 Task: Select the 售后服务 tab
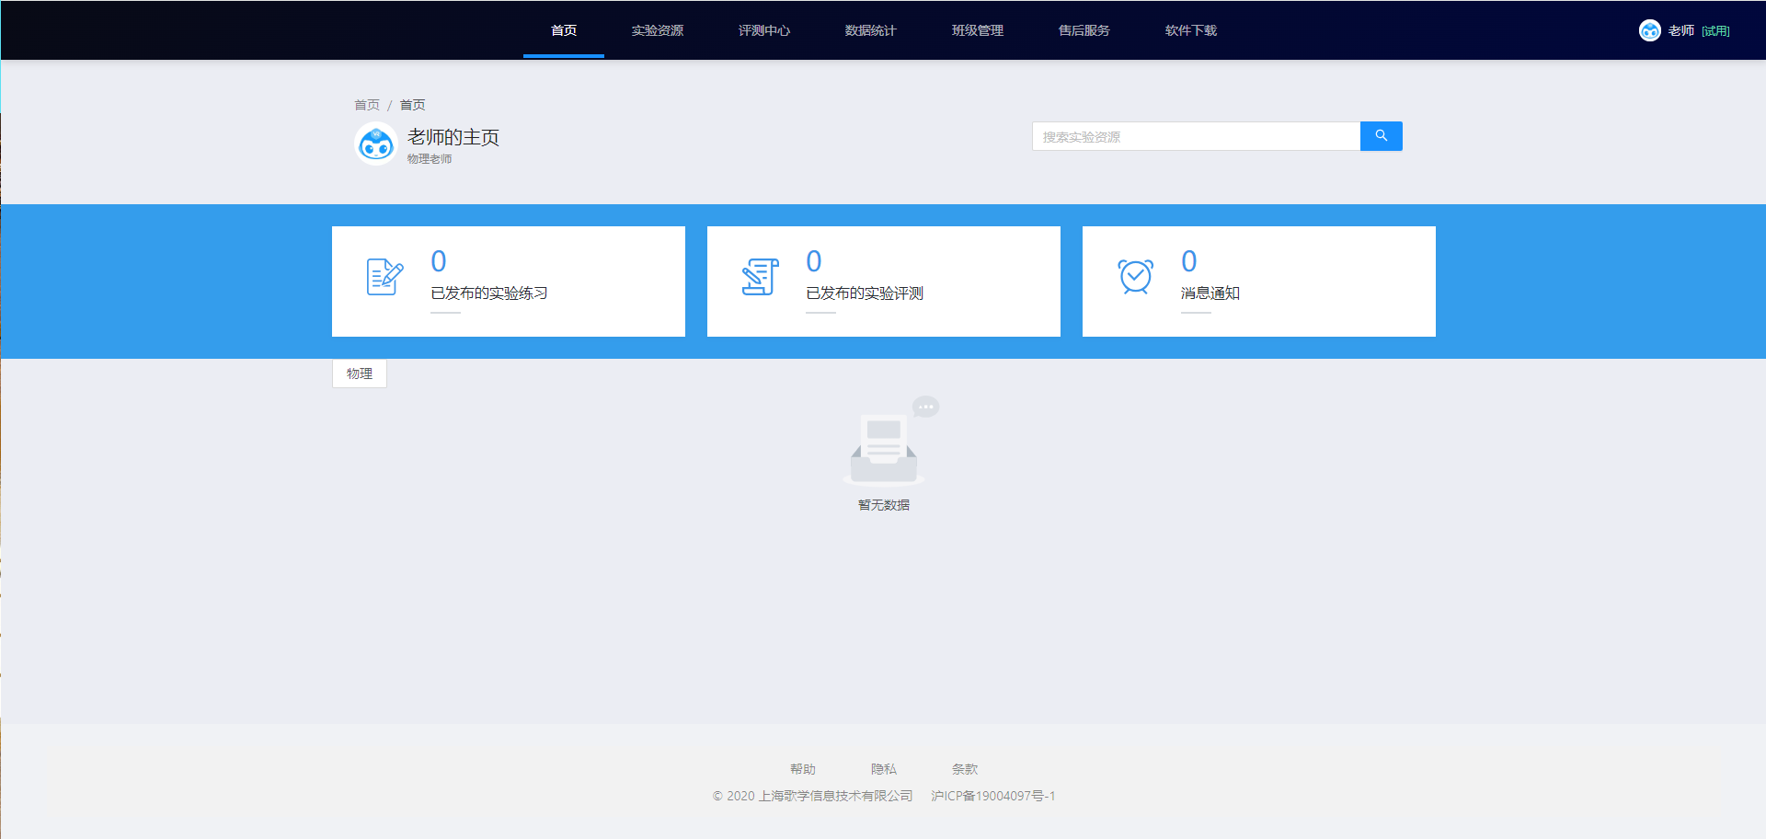point(1084,30)
